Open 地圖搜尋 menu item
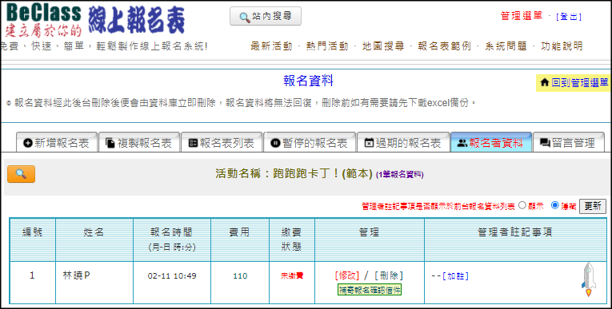 pos(383,46)
